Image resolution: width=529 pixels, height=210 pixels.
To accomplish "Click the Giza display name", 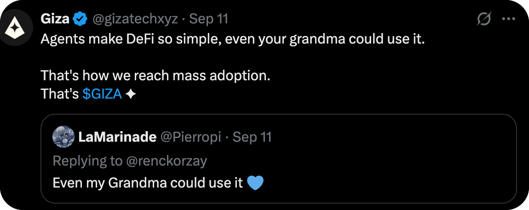I will tap(55, 19).
